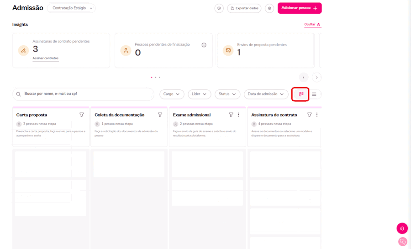This screenshot has height=249, width=411.
Task: Click Adicionar pessoa button
Action: [300, 8]
